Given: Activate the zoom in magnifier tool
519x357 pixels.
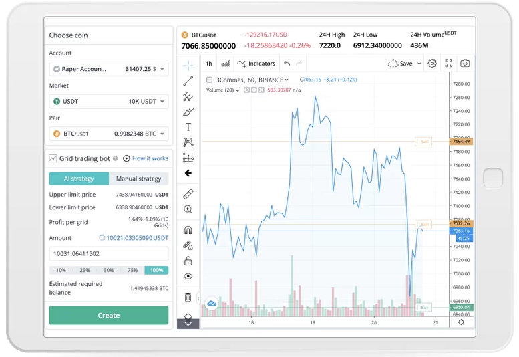Looking at the screenshot, I should (x=188, y=209).
